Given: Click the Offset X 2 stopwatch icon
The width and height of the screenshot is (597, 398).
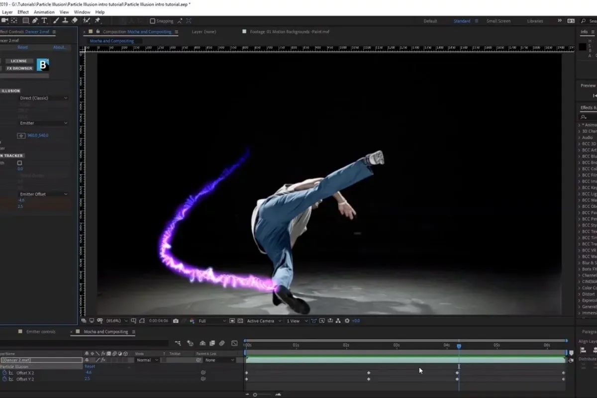Looking at the screenshot, I should pos(4,373).
